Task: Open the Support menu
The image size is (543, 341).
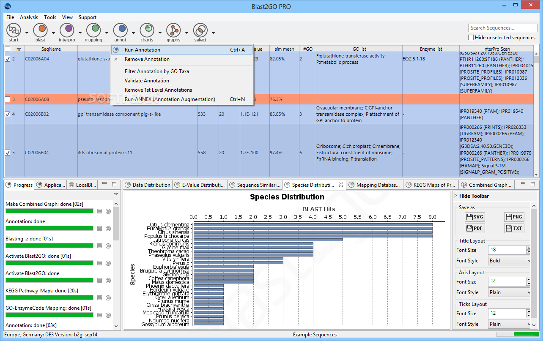Action: 88,17
